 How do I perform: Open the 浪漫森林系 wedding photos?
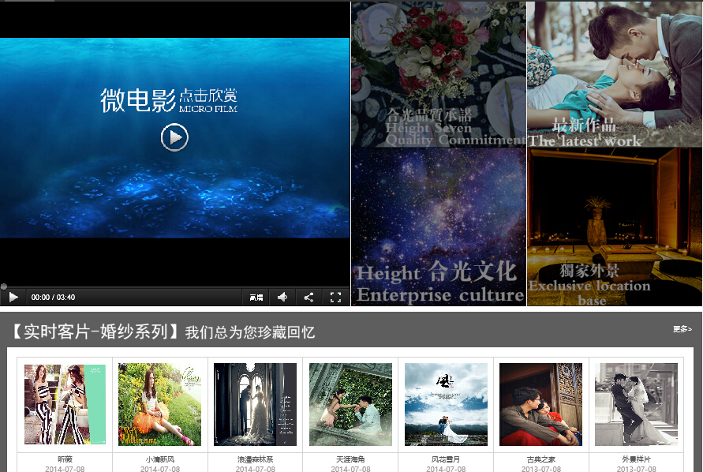click(255, 403)
